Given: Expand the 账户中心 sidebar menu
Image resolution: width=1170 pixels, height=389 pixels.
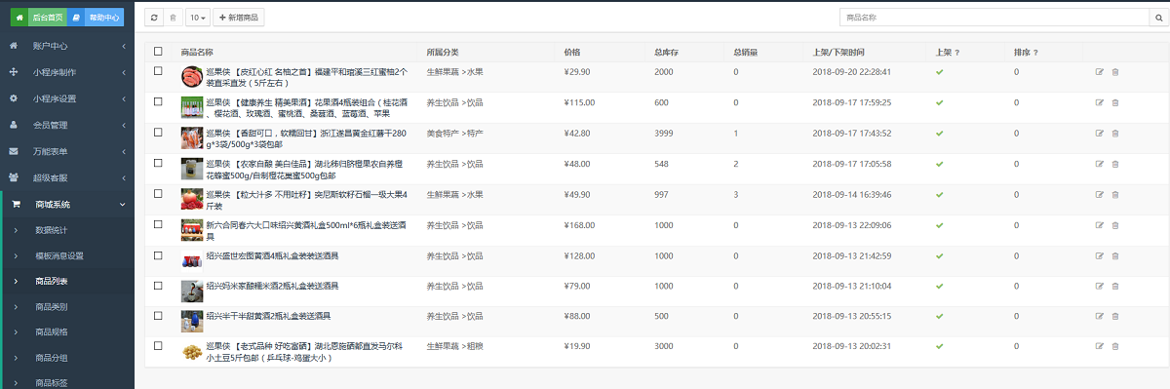Looking at the screenshot, I should [67, 46].
